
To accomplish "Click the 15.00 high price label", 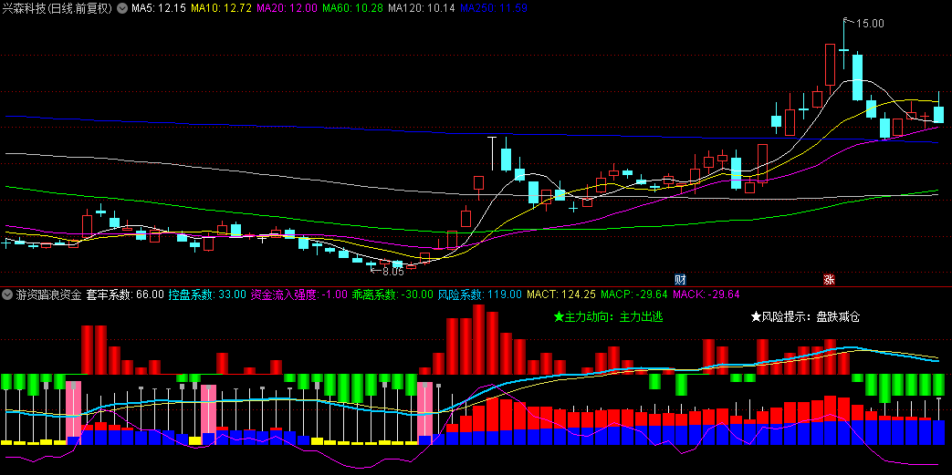I will [870, 23].
